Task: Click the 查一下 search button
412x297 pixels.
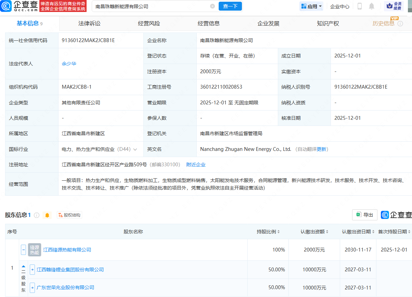Action: click(230, 6)
